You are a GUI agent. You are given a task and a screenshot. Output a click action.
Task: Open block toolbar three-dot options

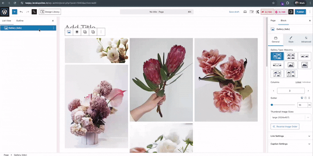click(x=101, y=32)
